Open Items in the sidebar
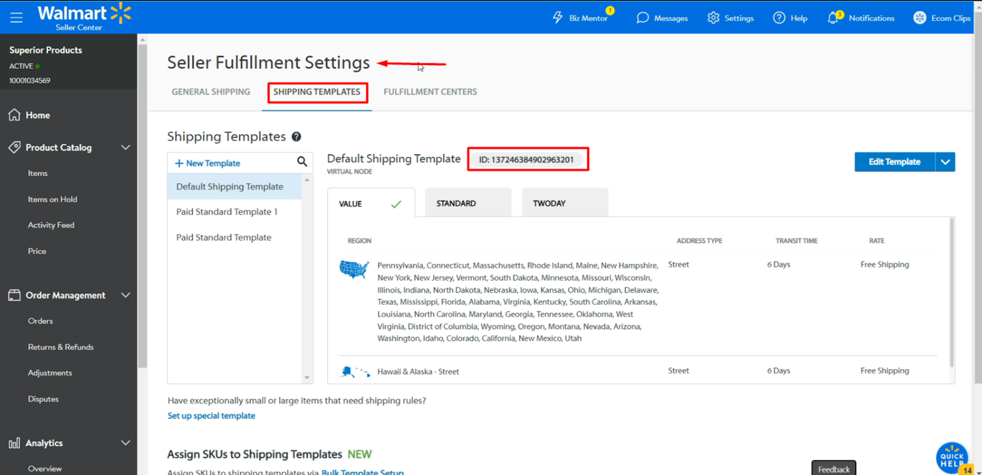This screenshot has width=982, height=475. pos(37,173)
